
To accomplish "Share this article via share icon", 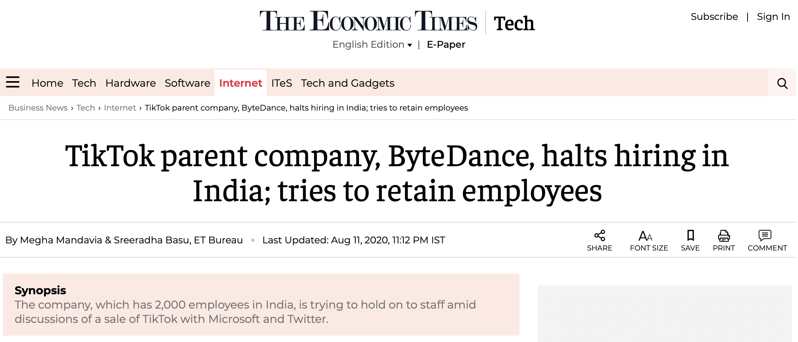I will [599, 236].
